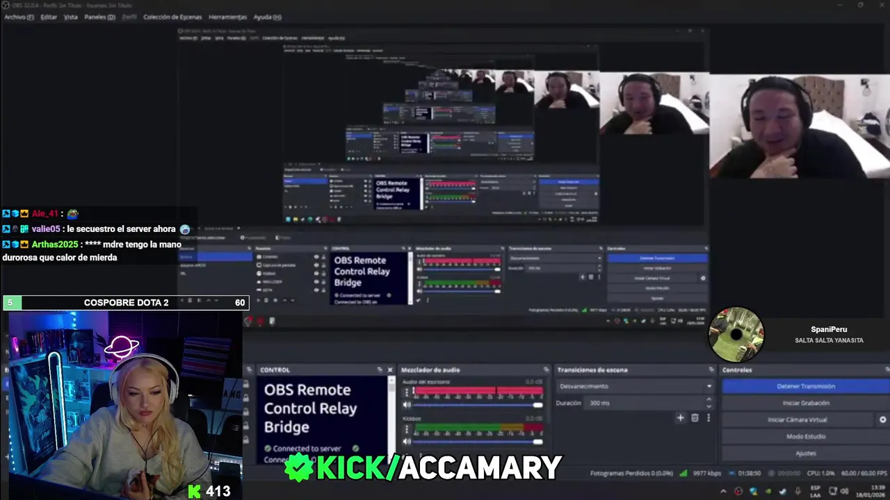The width and height of the screenshot is (890, 500).
Task: Undock the Mezclador de audio panel
Action: click(544, 369)
